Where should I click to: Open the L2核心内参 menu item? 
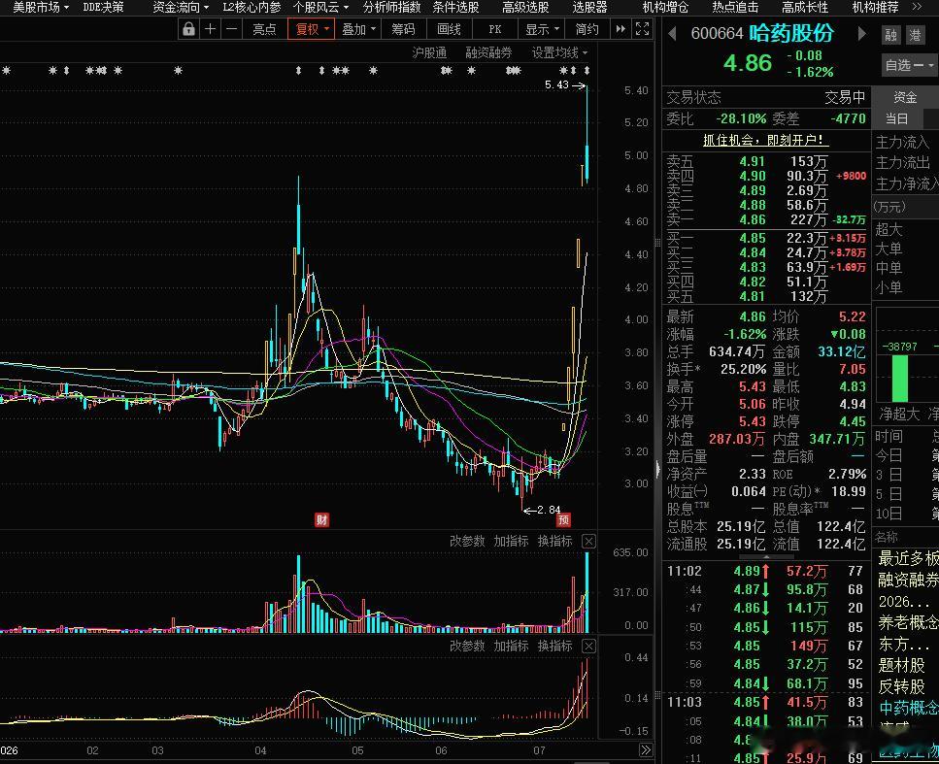coord(252,7)
